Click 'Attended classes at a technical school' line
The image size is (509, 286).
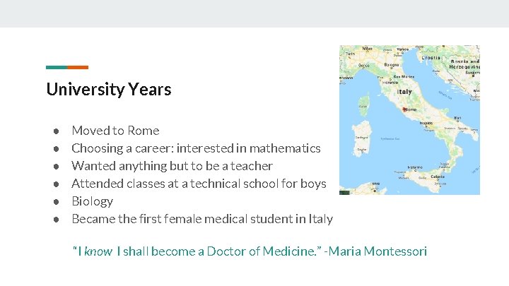pyautogui.click(x=199, y=184)
